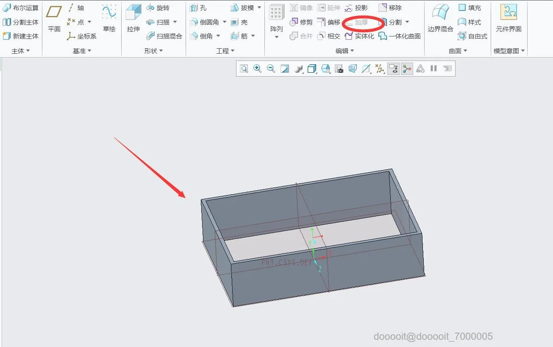The width and height of the screenshot is (553, 347).
Task: Open the display style cube dropdown
Action: [312, 69]
